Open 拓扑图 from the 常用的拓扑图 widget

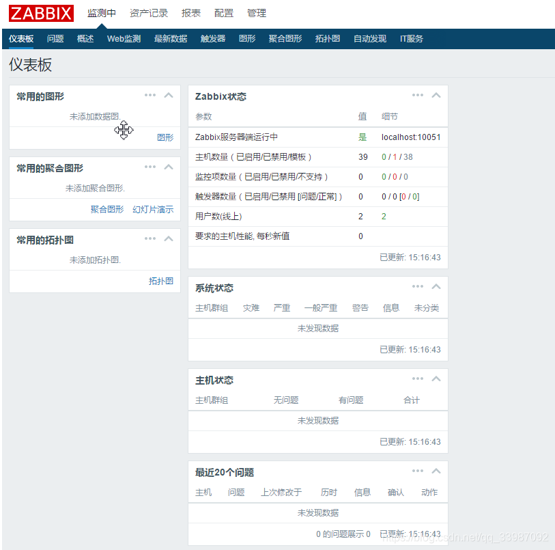tap(161, 281)
